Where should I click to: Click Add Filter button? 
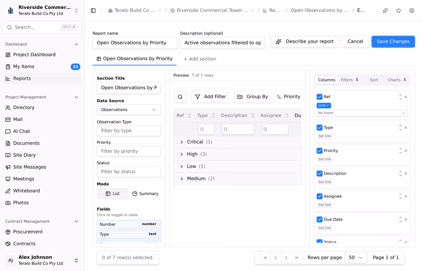[211, 97]
